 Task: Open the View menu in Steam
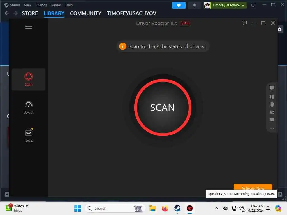click(28, 5)
